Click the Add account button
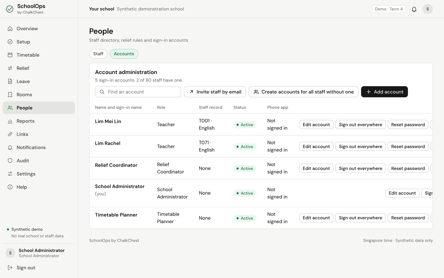 (x=384, y=92)
